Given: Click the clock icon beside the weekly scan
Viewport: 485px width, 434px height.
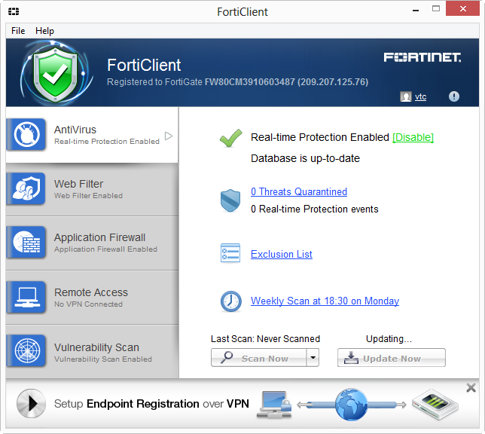Looking at the screenshot, I should click(230, 301).
